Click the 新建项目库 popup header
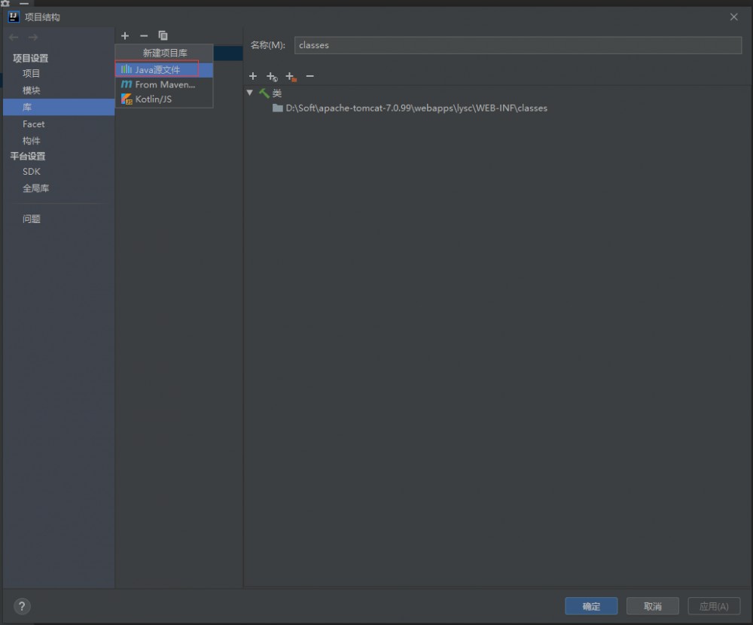 pos(164,53)
